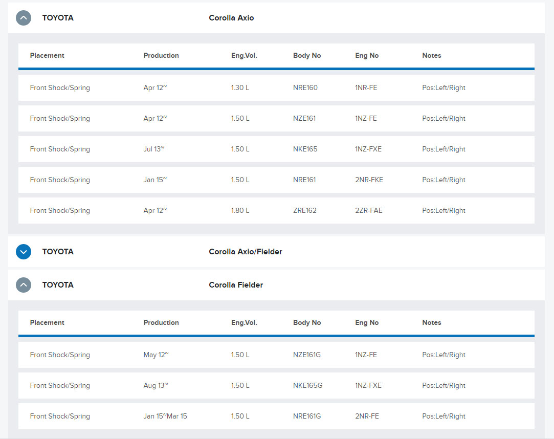
Task: Click the 1.30 L engine volume
Action: (240, 87)
